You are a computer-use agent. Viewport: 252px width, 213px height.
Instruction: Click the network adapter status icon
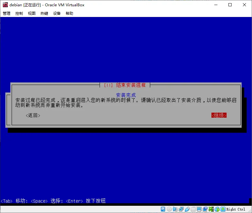pyautogui.click(x=181, y=209)
